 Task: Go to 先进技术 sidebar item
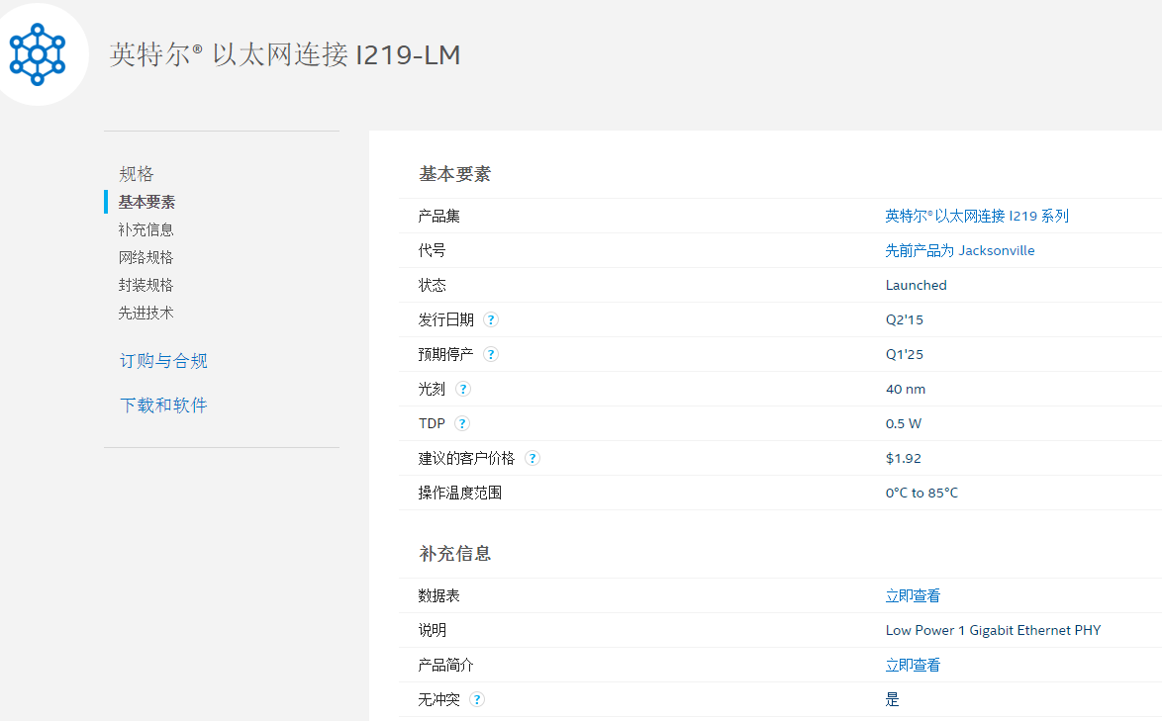pos(145,314)
